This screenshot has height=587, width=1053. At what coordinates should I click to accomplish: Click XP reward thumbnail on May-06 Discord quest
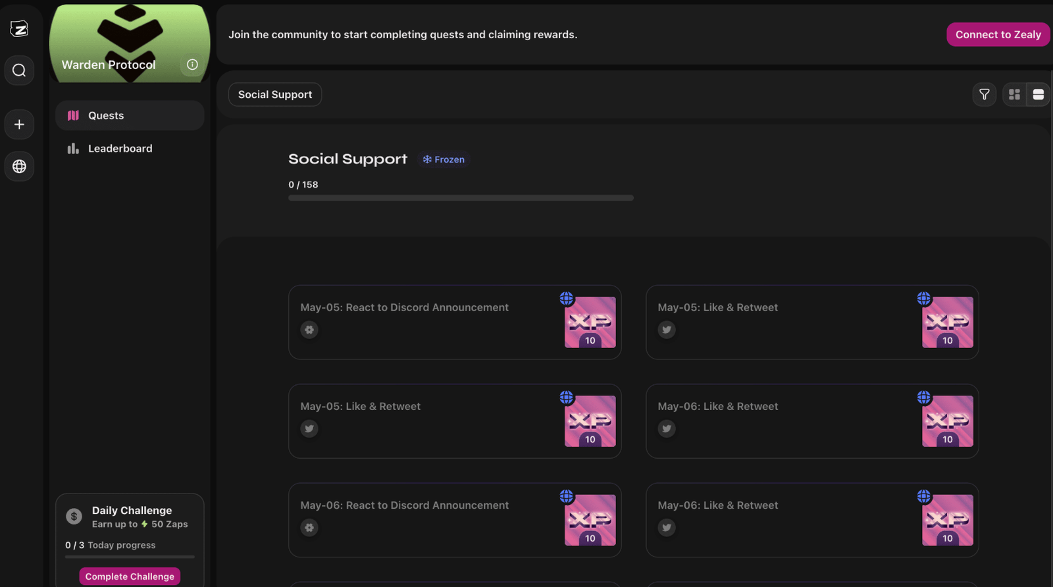tap(590, 520)
